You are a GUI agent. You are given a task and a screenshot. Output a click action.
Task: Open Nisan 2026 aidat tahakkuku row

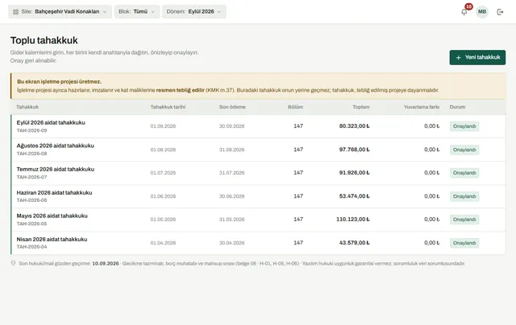tap(258, 243)
